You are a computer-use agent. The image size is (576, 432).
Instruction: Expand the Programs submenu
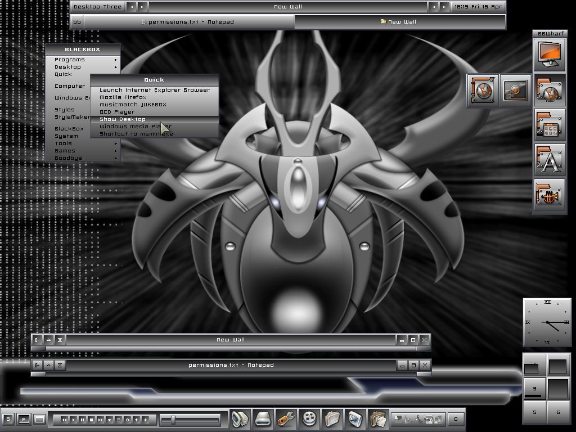(x=83, y=60)
